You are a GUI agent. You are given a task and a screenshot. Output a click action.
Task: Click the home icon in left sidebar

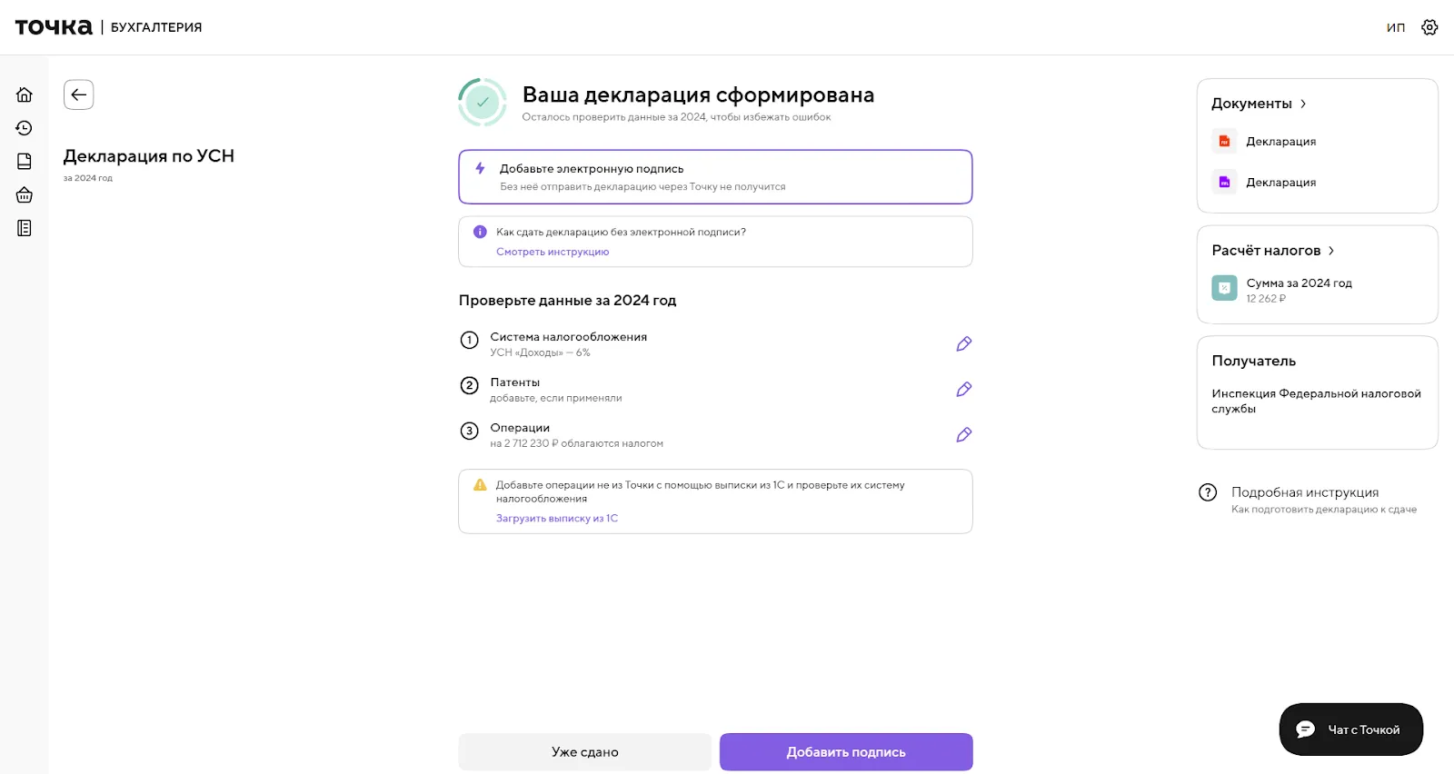point(25,94)
